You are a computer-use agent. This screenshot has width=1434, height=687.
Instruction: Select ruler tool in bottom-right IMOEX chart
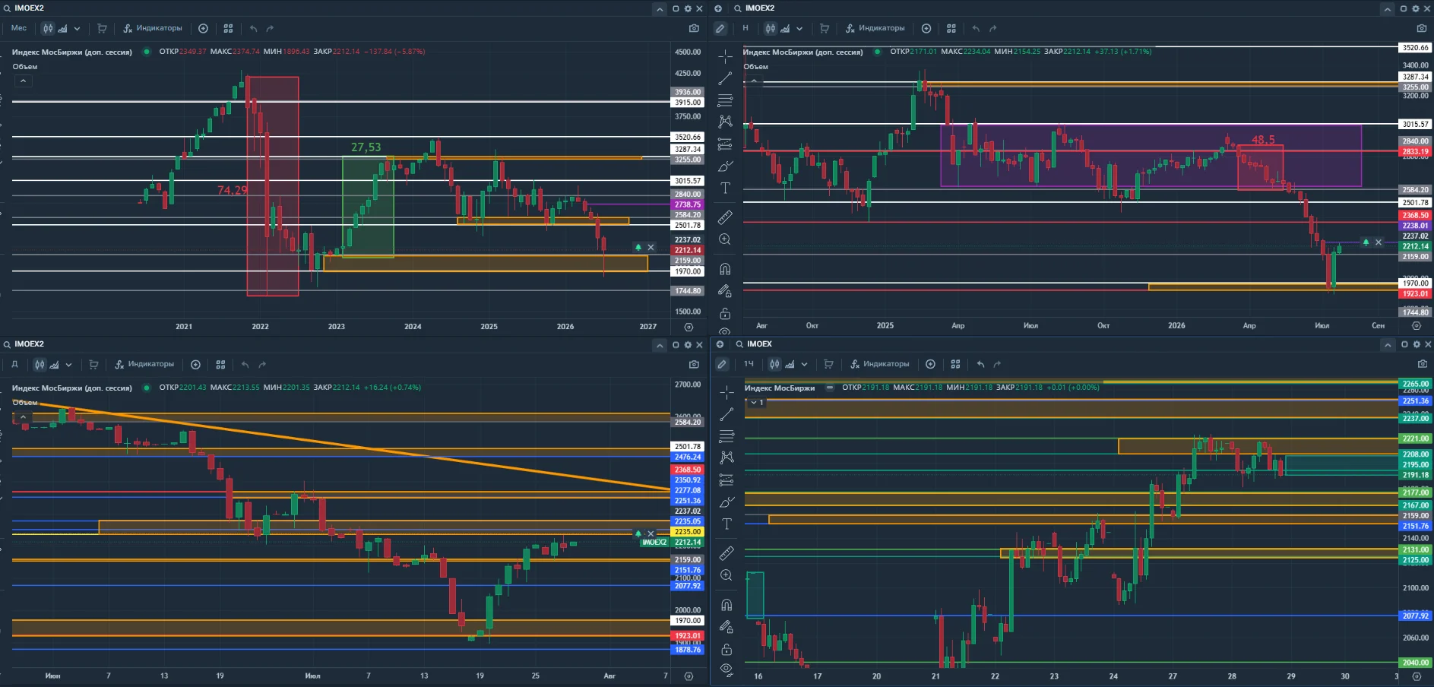726,553
